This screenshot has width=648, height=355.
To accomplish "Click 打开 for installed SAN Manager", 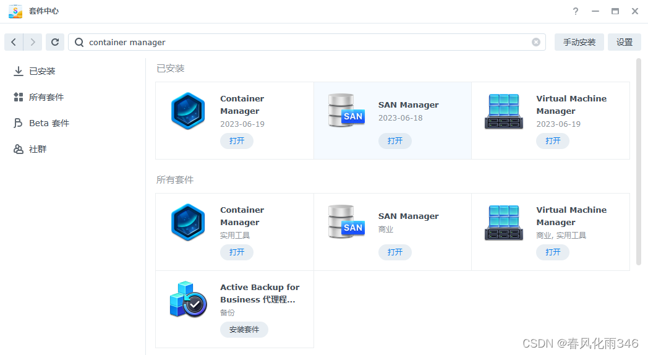I will coord(394,141).
